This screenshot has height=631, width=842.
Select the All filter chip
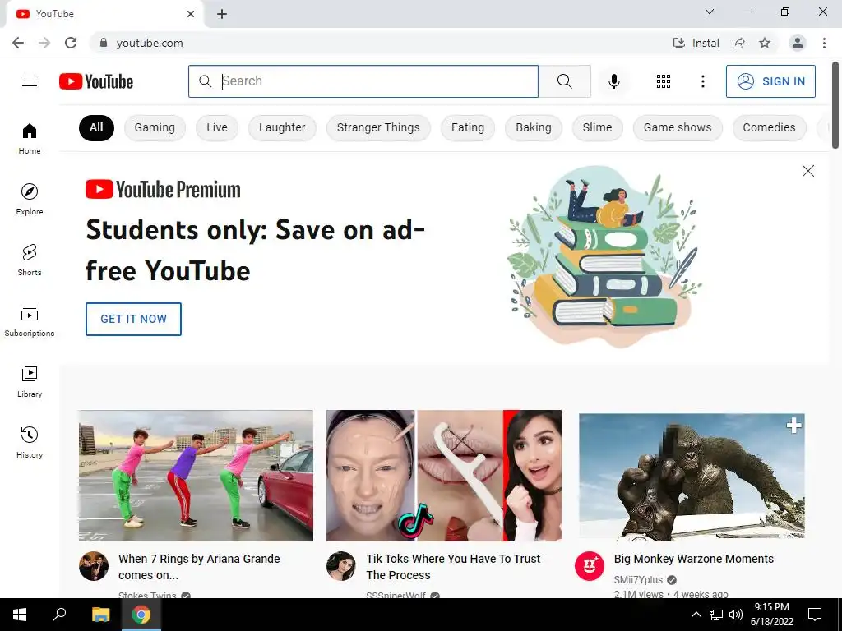point(96,127)
